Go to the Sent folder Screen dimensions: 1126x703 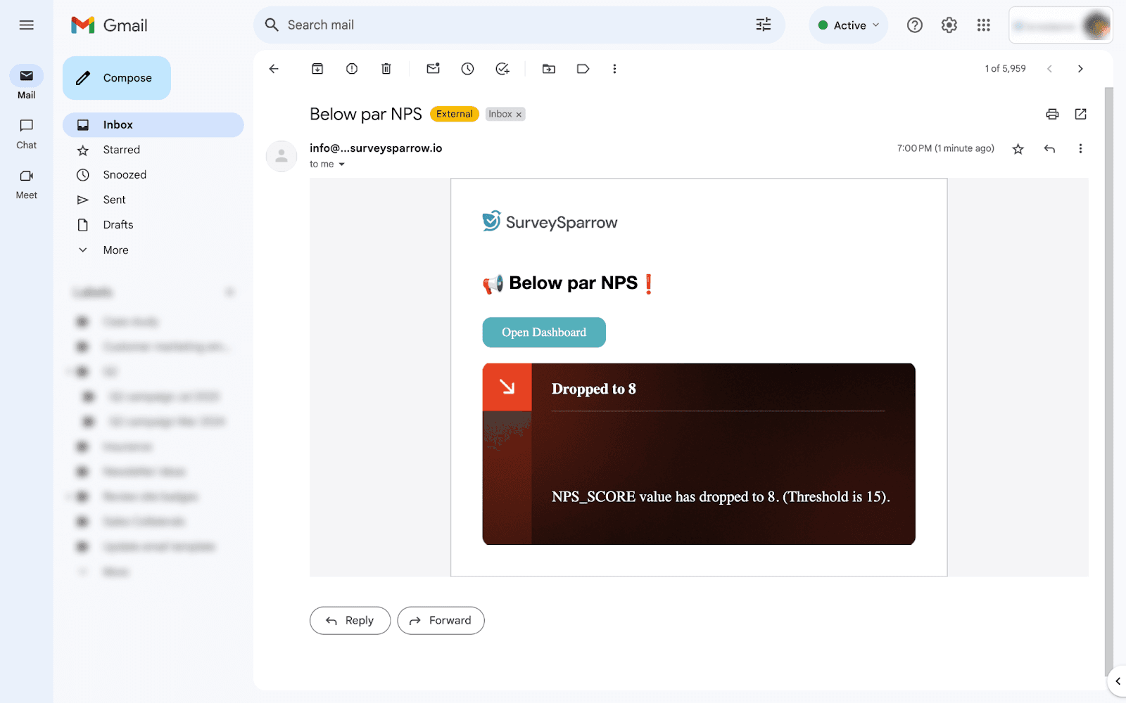(x=114, y=200)
